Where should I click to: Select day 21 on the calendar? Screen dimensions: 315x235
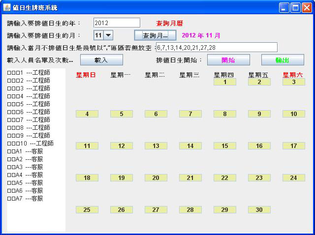(x=190, y=177)
